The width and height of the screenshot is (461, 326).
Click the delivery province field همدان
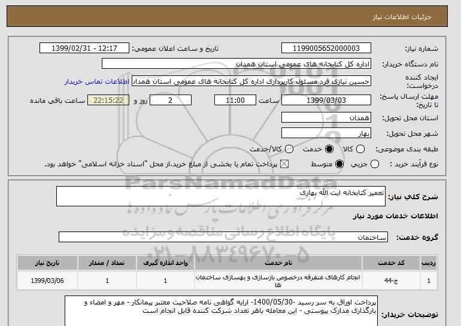(x=326, y=117)
